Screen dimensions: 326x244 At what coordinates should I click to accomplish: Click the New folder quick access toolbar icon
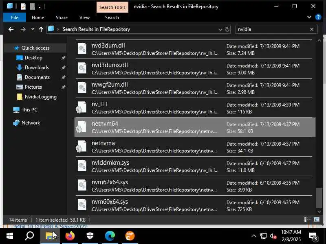coord(32,7)
